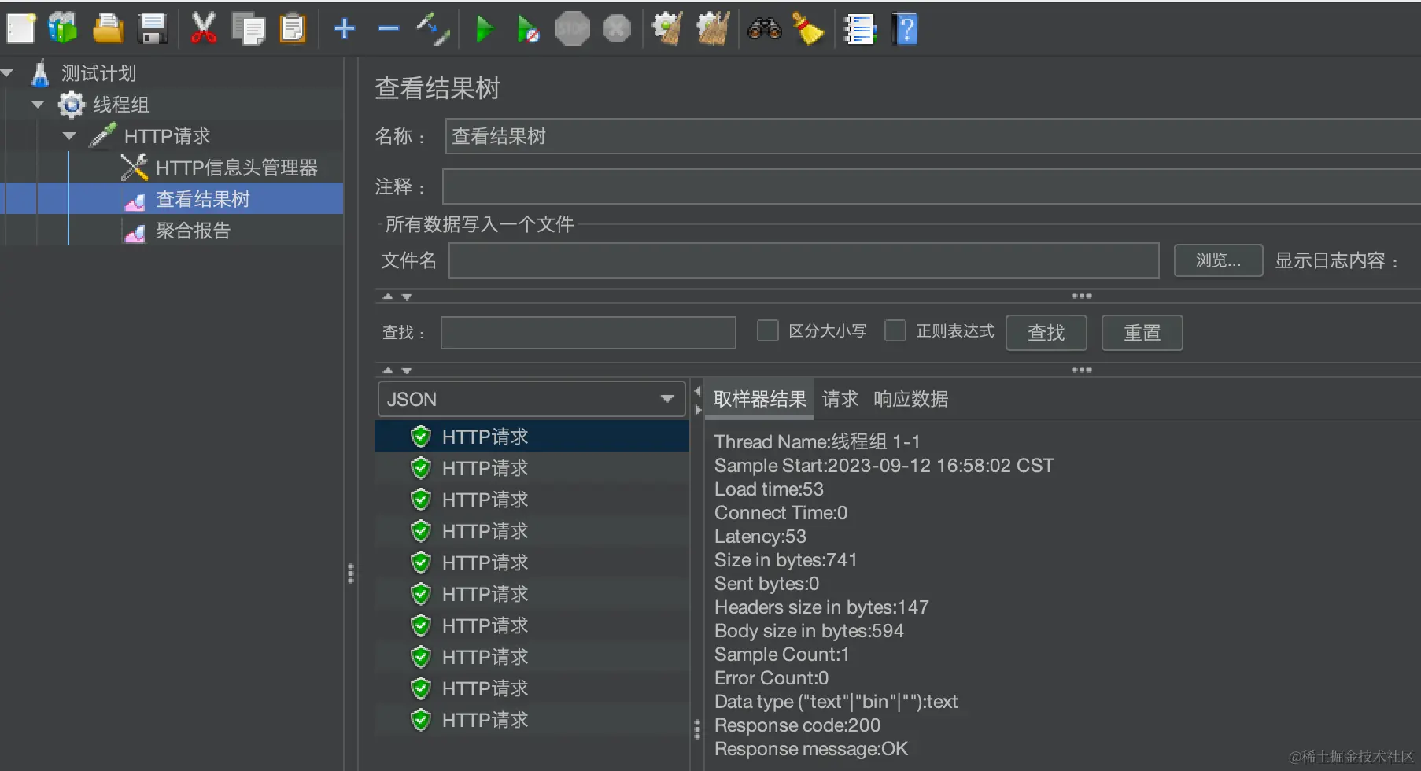Viewport: 1421px width, 771px height.
Task: Click the 名称 input field
Action: (x=932, y=136)
